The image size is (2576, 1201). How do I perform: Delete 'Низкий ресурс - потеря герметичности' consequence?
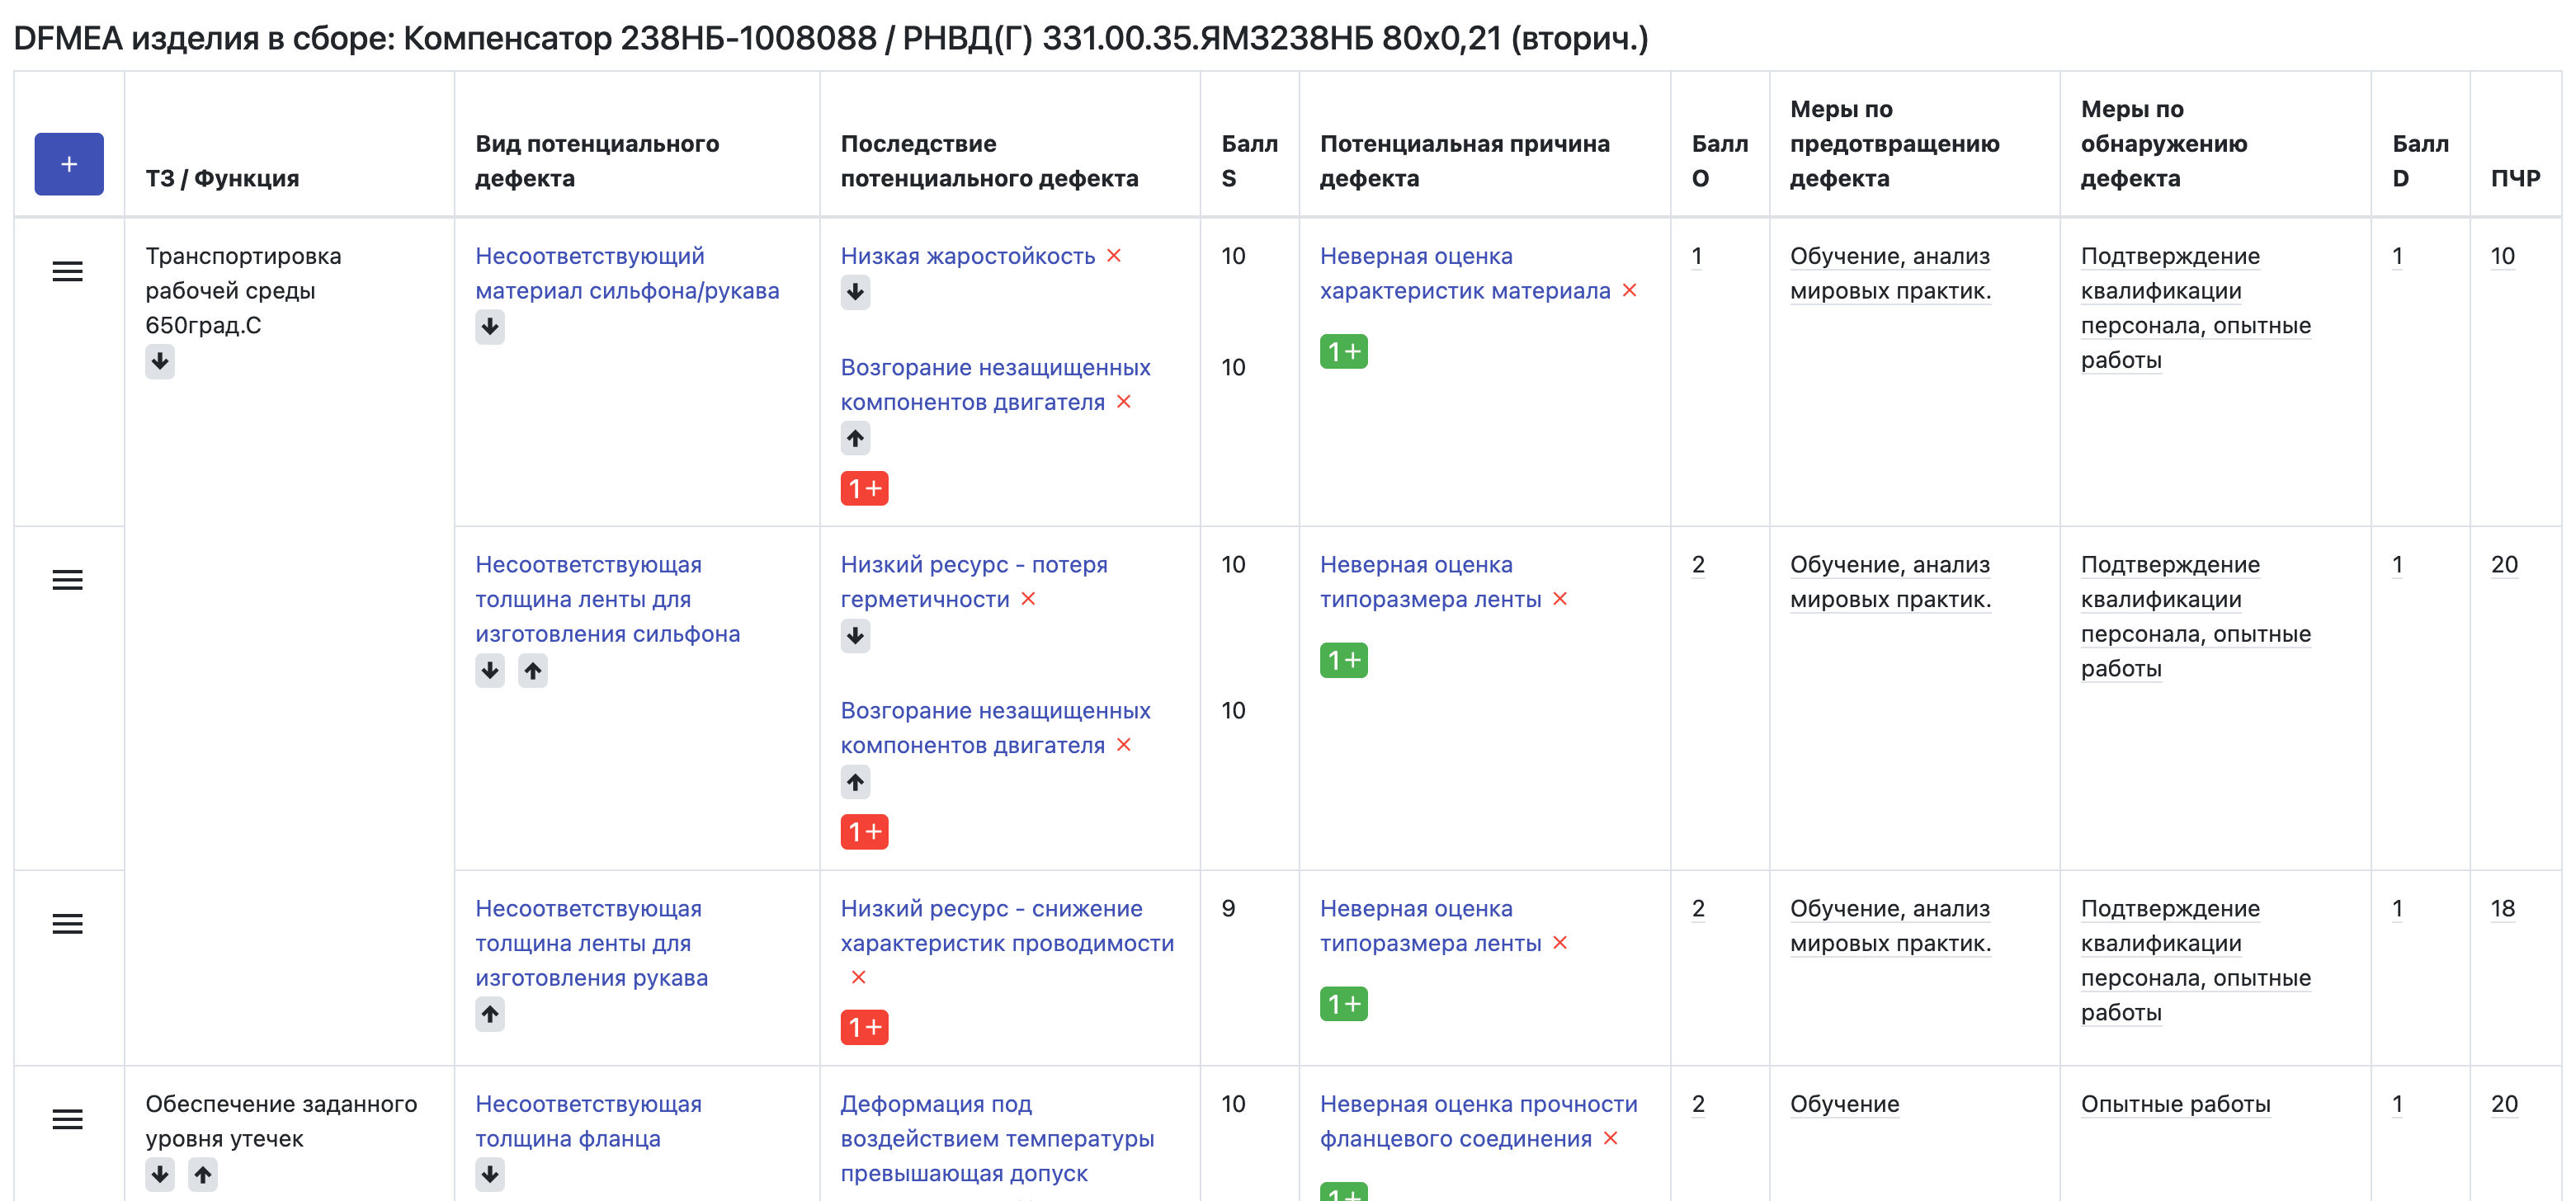point(1028,599)
